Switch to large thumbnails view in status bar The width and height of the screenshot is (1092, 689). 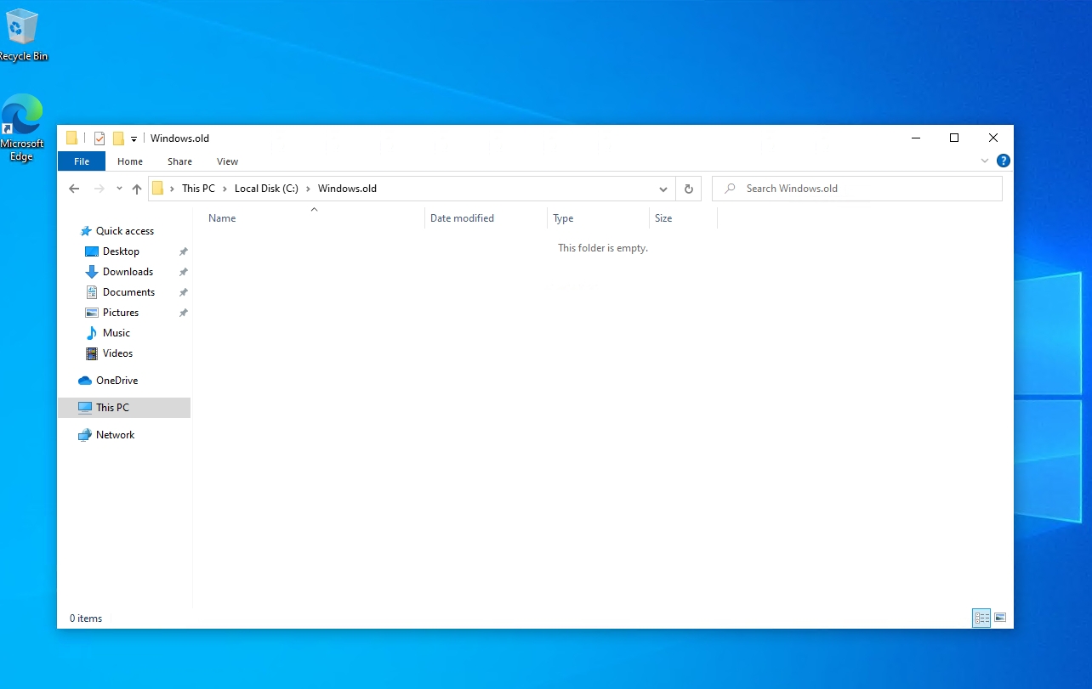click(1000, 618)
